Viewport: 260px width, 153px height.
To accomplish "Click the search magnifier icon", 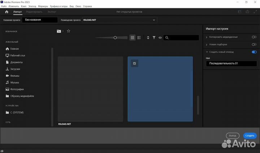I will tap(167, 38).
